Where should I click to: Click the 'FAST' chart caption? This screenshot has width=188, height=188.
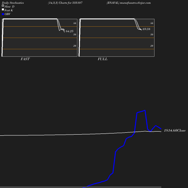coord(25,59)
